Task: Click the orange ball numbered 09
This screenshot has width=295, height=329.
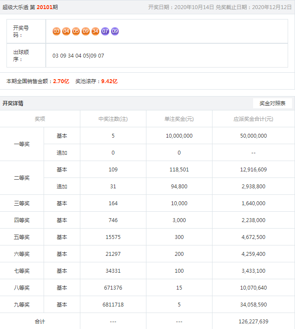Action: pos(86,31)
